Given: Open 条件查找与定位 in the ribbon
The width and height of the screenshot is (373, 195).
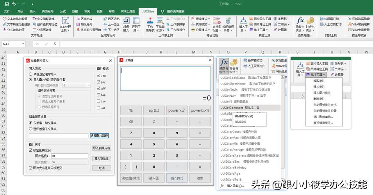Looking at the screenshot, I should click(45, 24).
